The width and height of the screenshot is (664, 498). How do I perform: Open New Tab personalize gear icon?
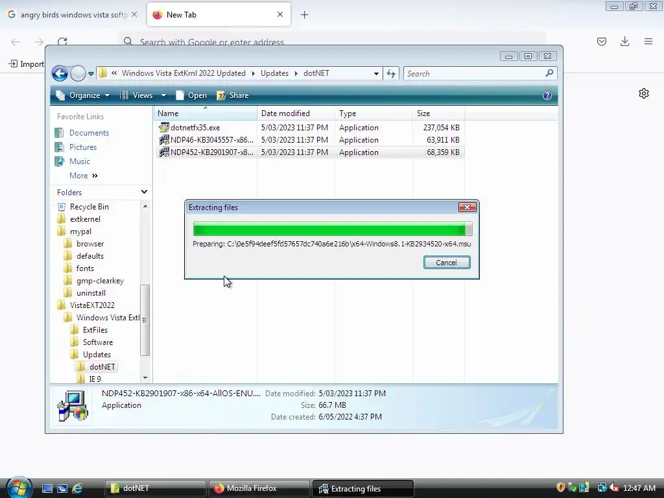click(644, 93)
